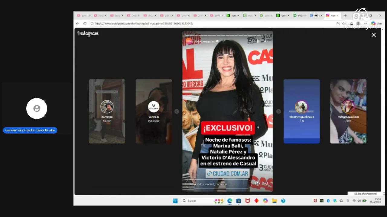This screenshot has height=217, width=387.
Task: Open the volume tray icon
Action: click(x=359, y=201)
